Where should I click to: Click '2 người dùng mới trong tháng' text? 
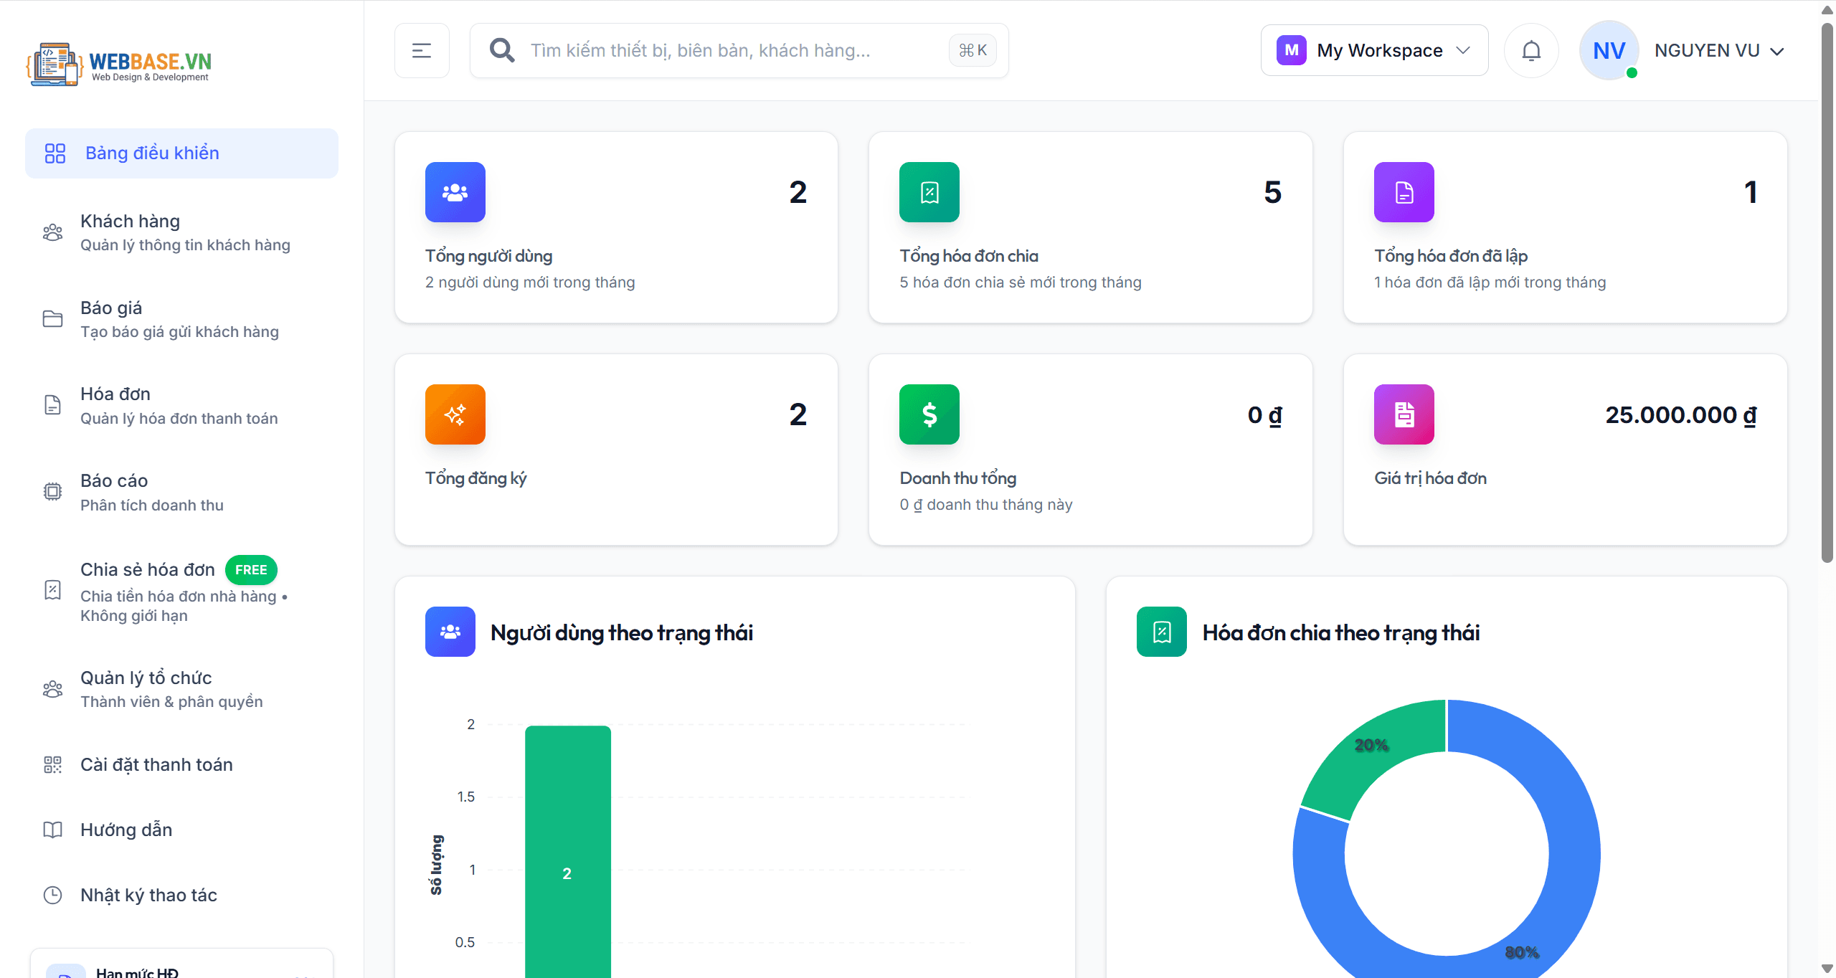point(530,283)
